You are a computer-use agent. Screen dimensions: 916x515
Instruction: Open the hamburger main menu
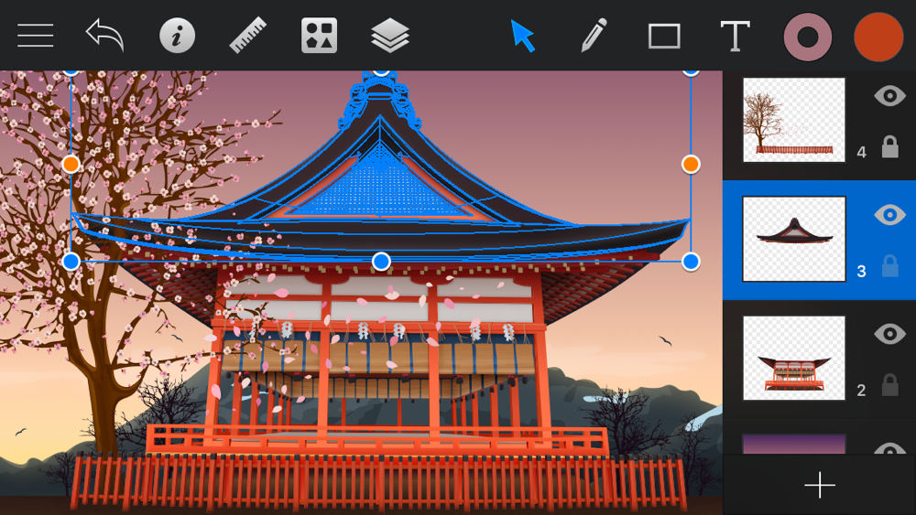35,36
